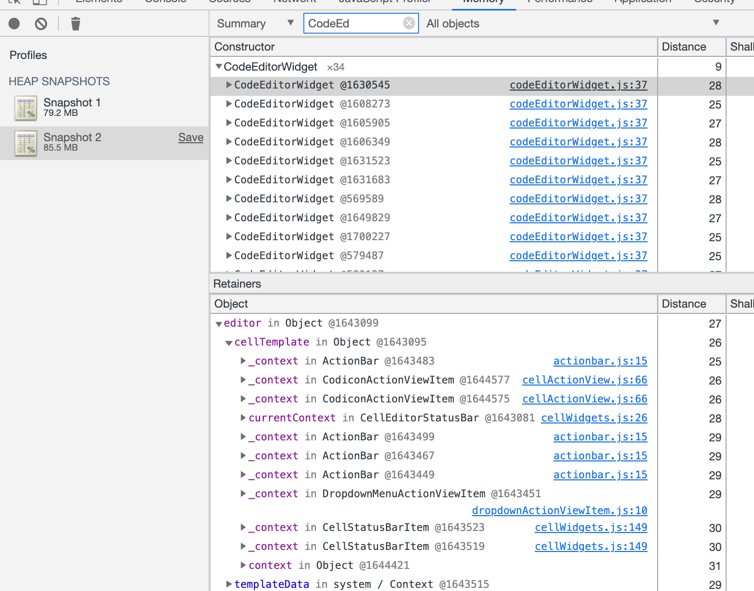Open the Console tab

[165, 2]
